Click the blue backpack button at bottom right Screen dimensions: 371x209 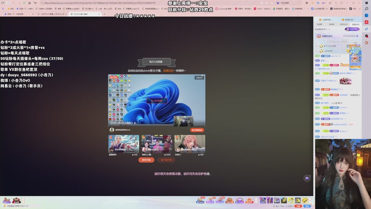[x=307, y=206]
